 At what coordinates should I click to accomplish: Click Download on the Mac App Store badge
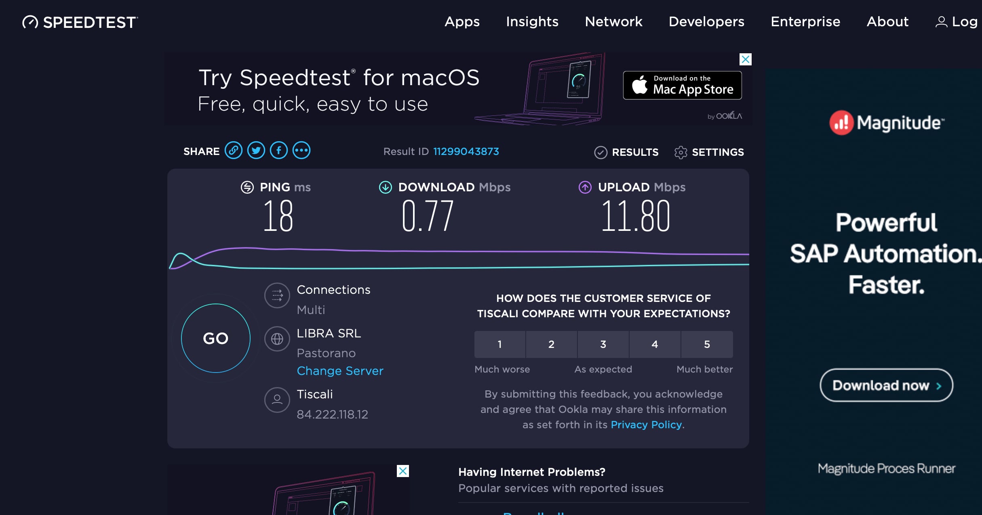coord(682,85)
